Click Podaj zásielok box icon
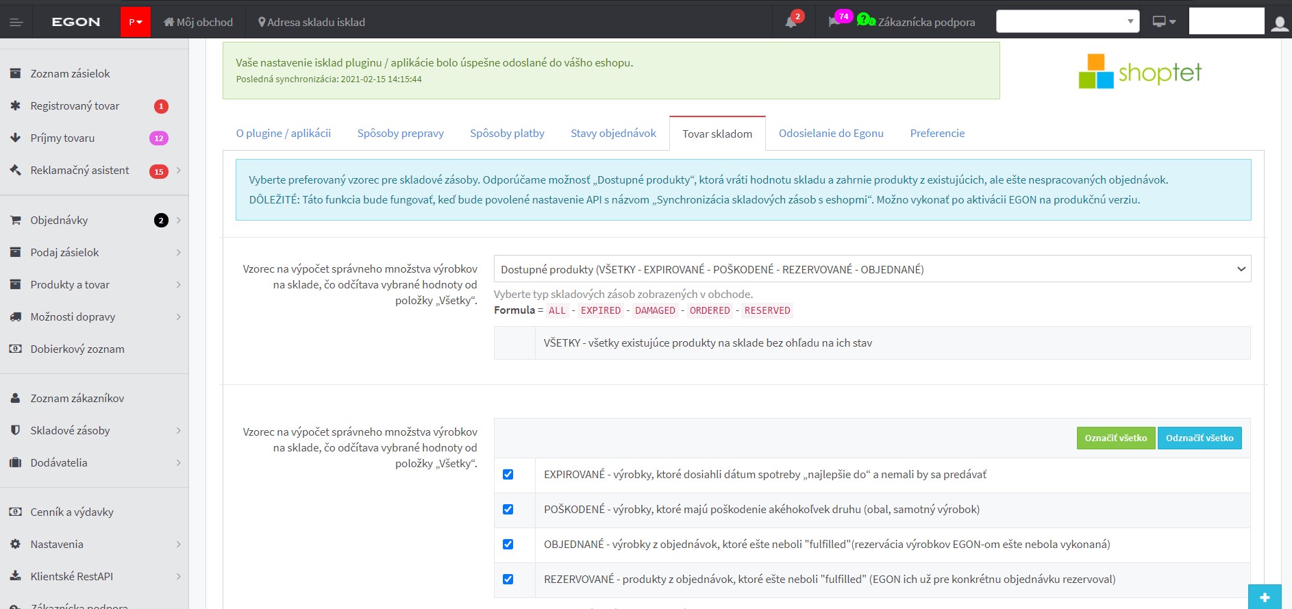 [x=15, y=252]
